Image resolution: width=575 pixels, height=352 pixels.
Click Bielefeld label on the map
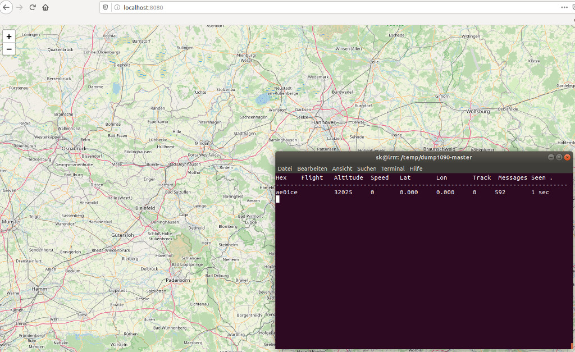(x=145, y=208)
